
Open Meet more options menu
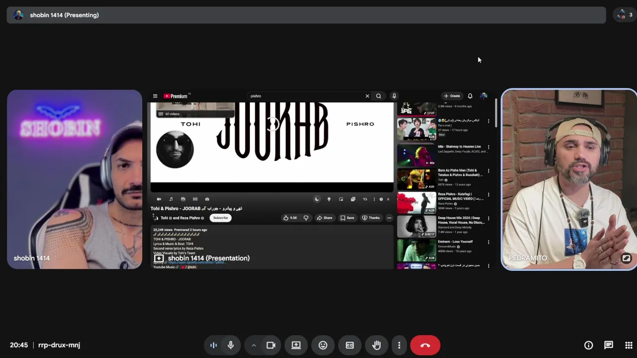399,345
